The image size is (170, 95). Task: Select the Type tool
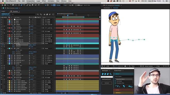pyautogui.click(x=24, y=5)
